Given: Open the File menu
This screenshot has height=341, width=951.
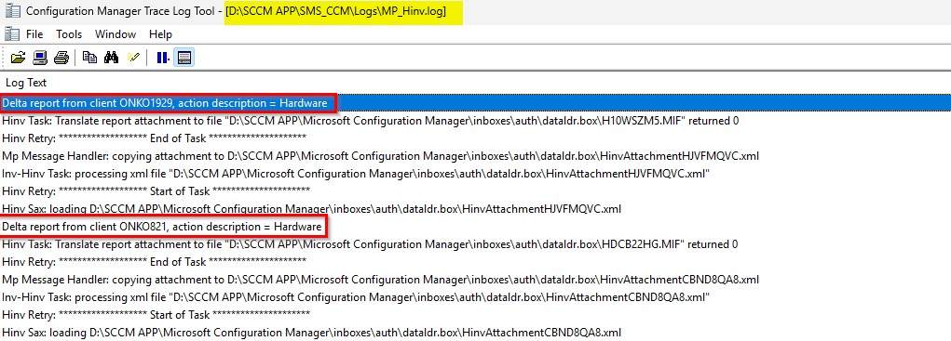Looking at the screenshot, I should click(34, 33).
